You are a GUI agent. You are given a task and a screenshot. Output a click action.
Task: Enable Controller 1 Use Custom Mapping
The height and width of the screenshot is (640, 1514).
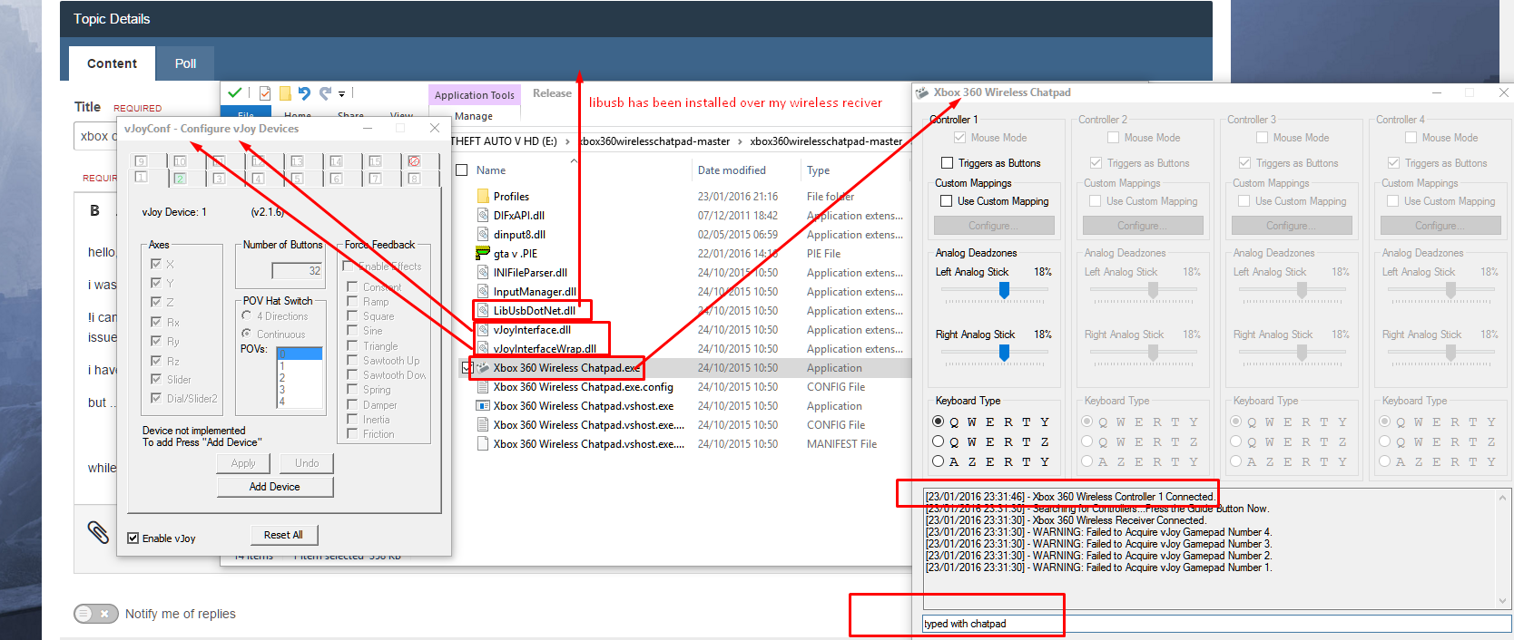tap(947, 201)
